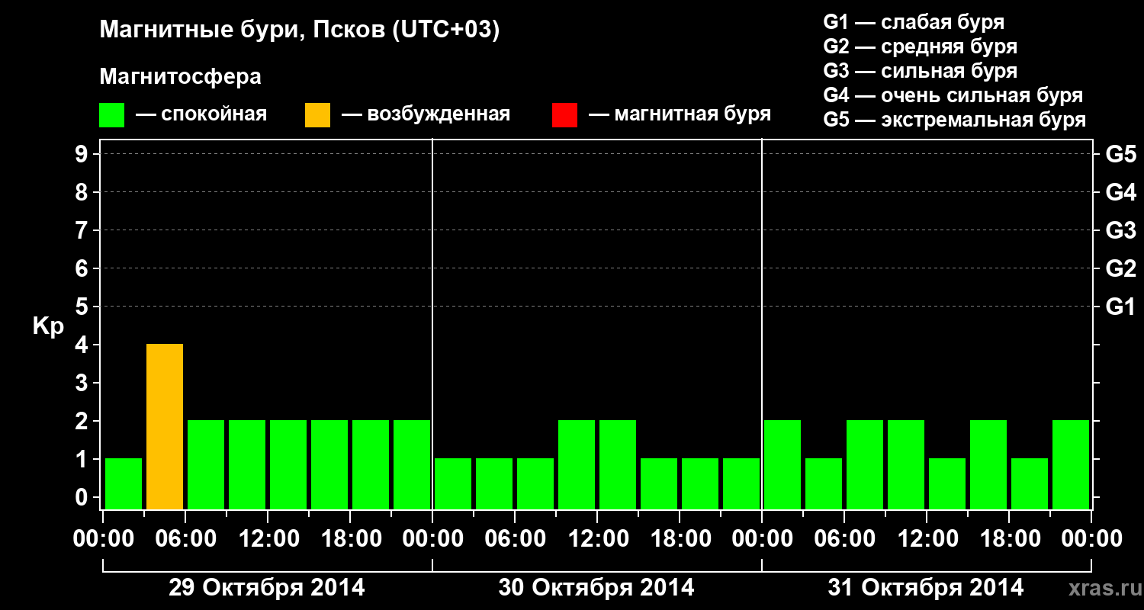Click the '18:00' time label for 30 October
Viewport: 1144px width, 610px height.
[680, 539]
